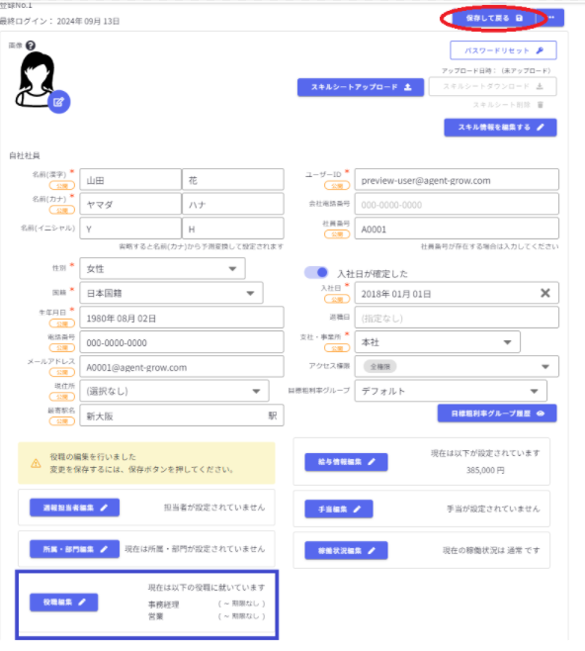585x651 pixels.
Task: Open the 国籍 dropdown showing 日本国籍
Action: 171,293
